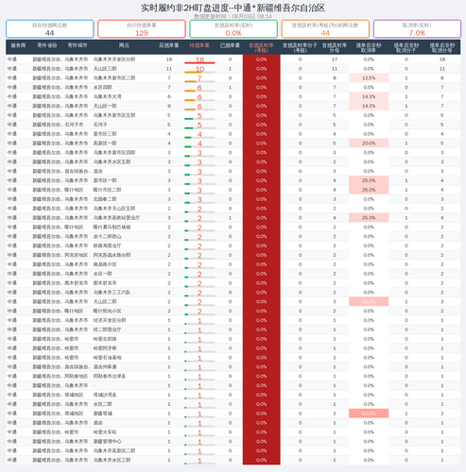Open the 首揽及时率(实时) summary card
The width and height of the screenshot is (466, 472).
(x=233, y=29)
